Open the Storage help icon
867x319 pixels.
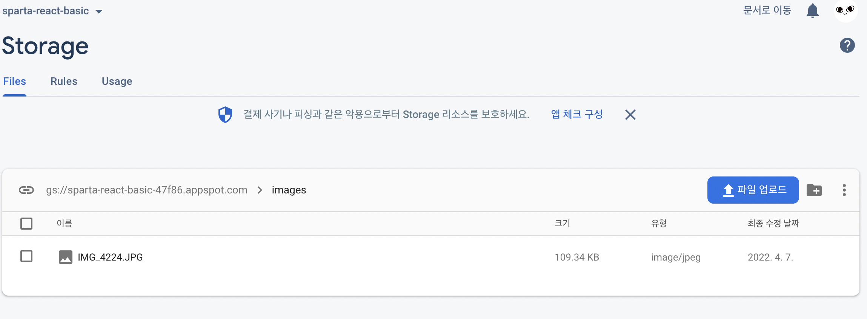[847, 45]
